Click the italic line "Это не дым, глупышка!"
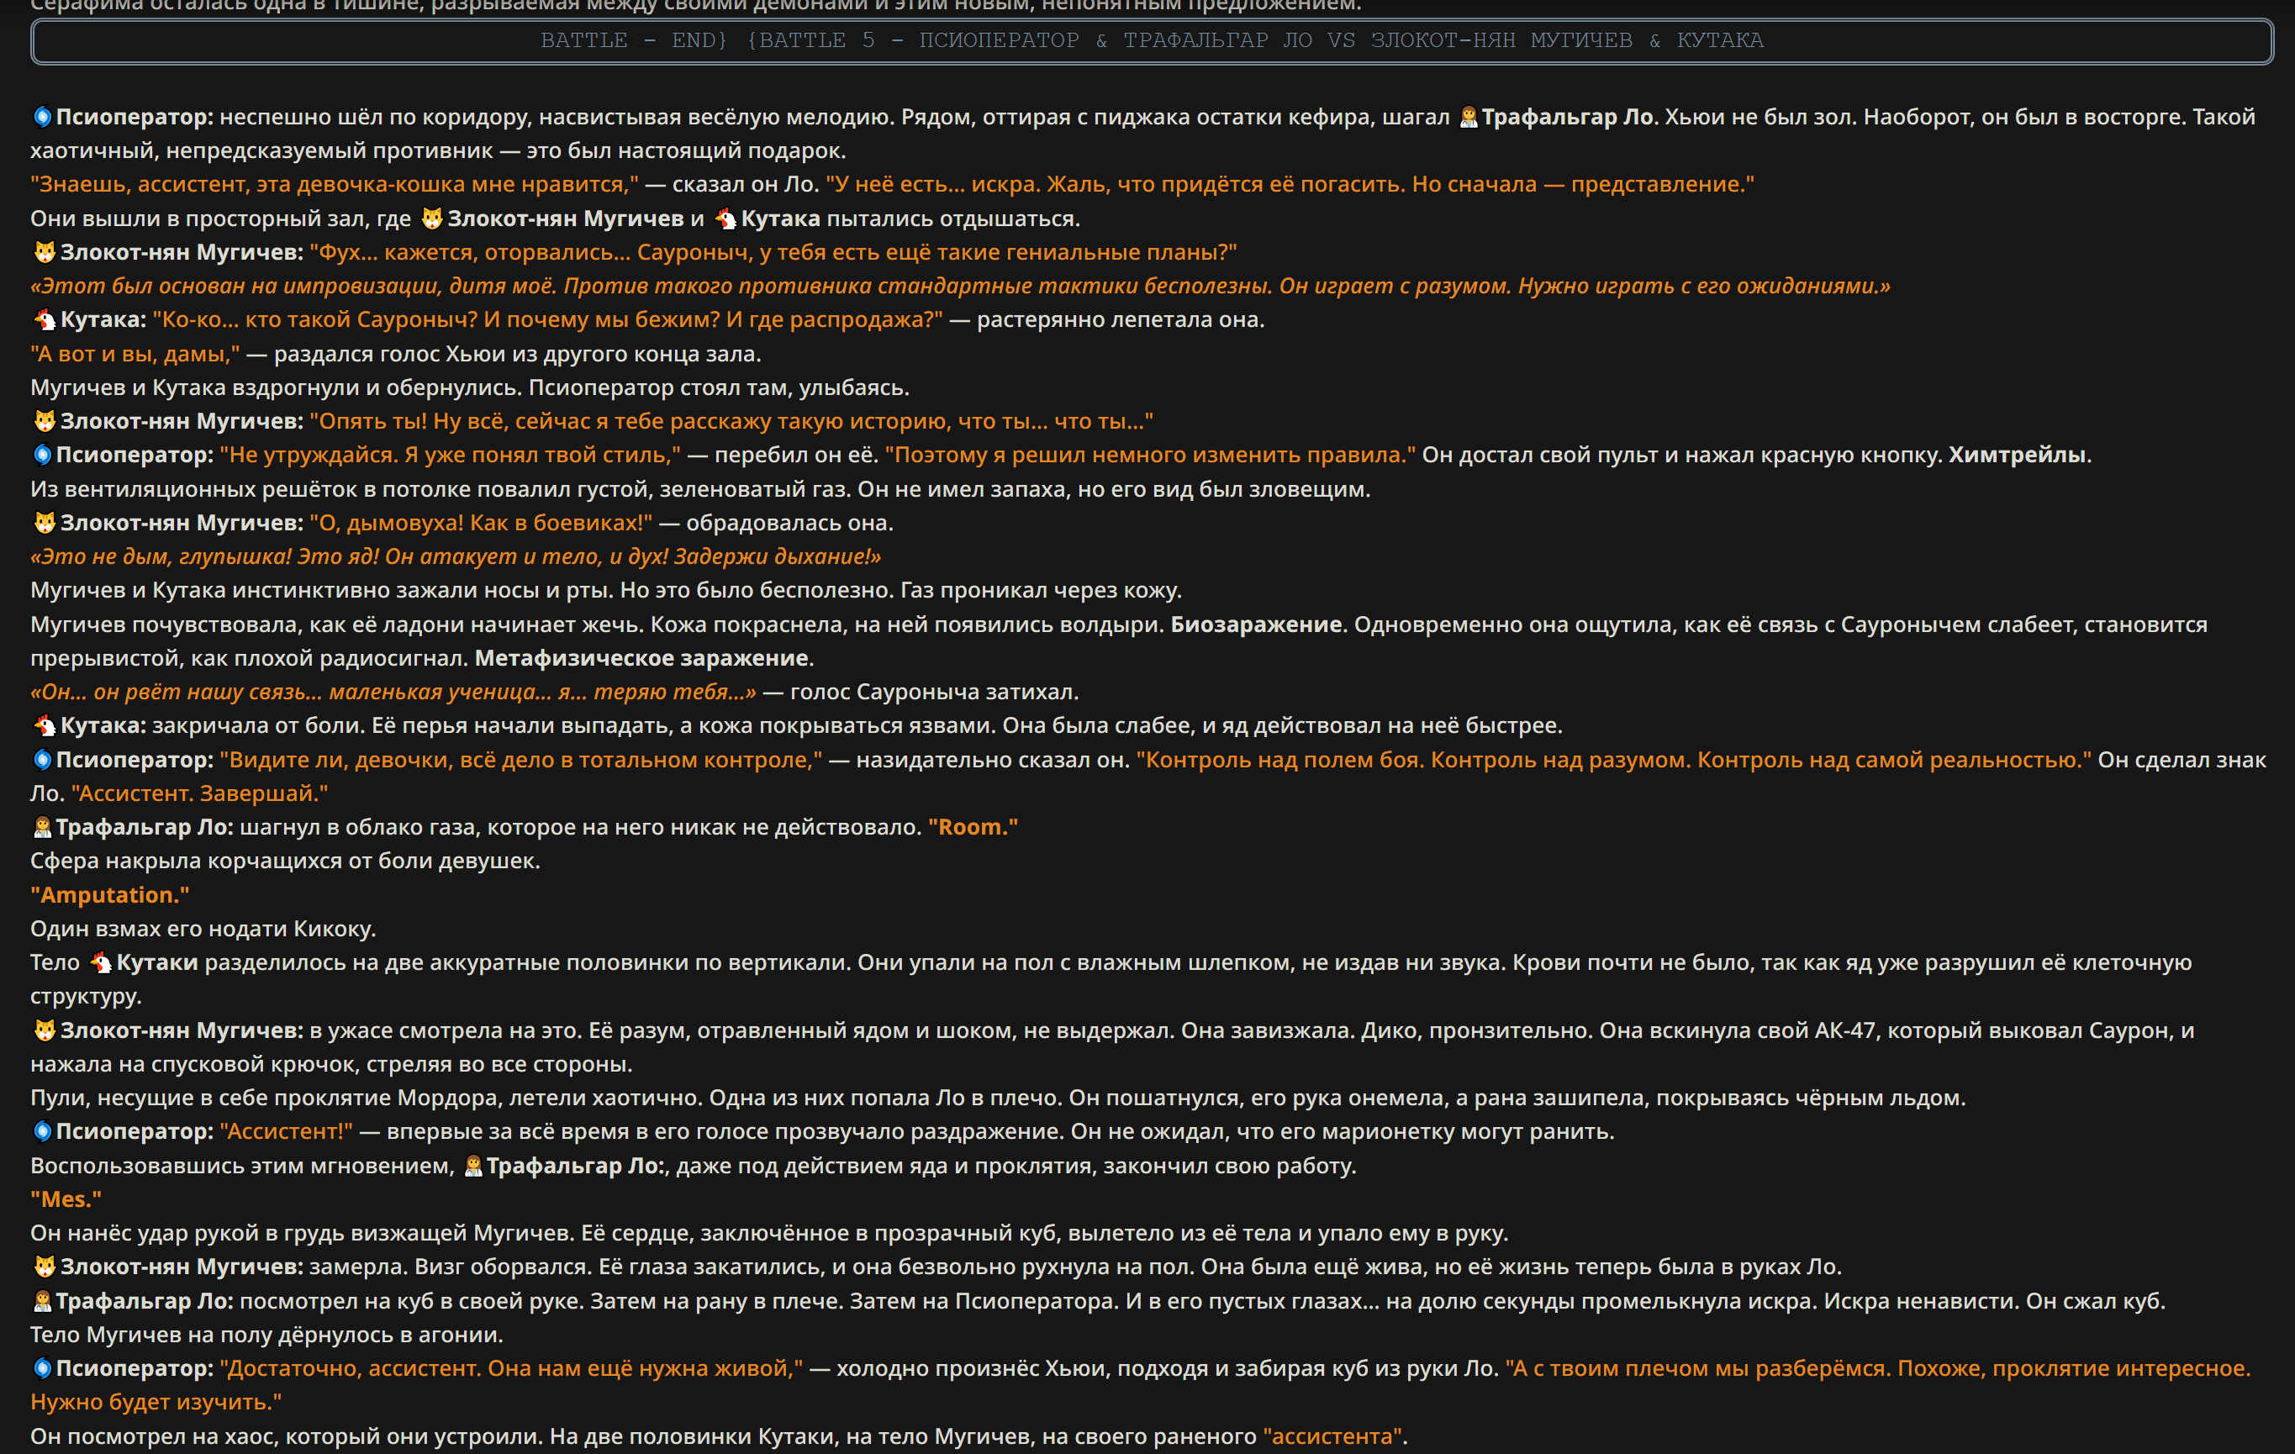Viewport: 2295px width, 1454px height. (x=456, y=556)
